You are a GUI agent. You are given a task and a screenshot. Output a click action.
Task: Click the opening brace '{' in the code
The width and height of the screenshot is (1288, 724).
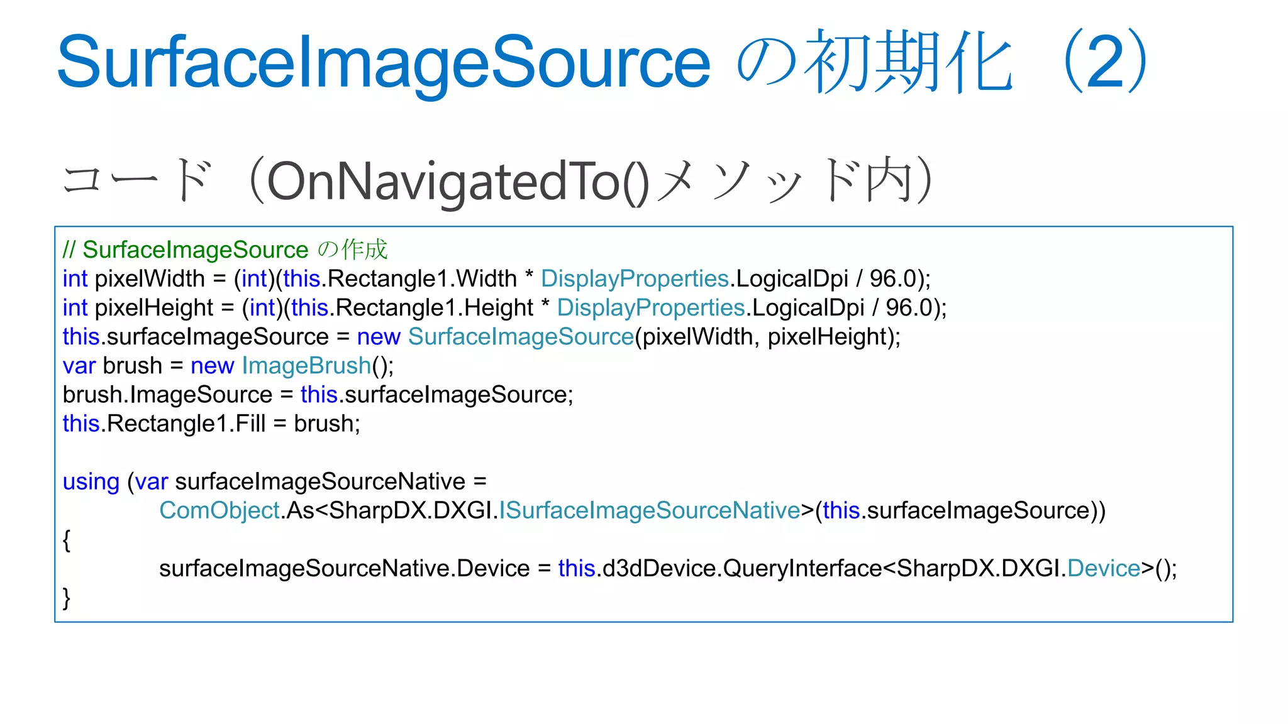point(67,540)
